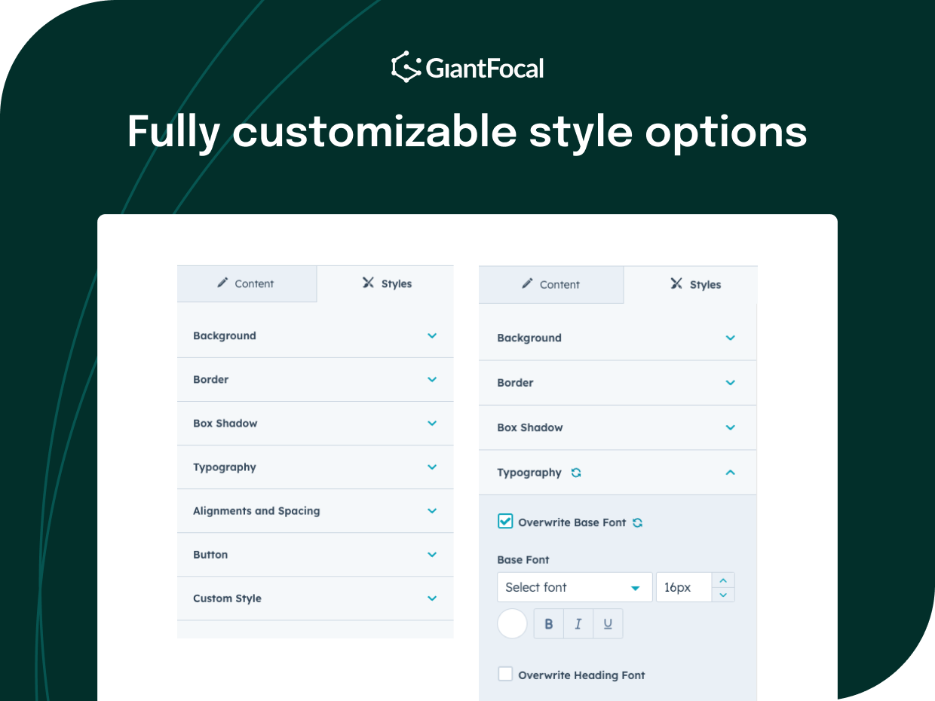Apply bold formatting to the base font

548,623
